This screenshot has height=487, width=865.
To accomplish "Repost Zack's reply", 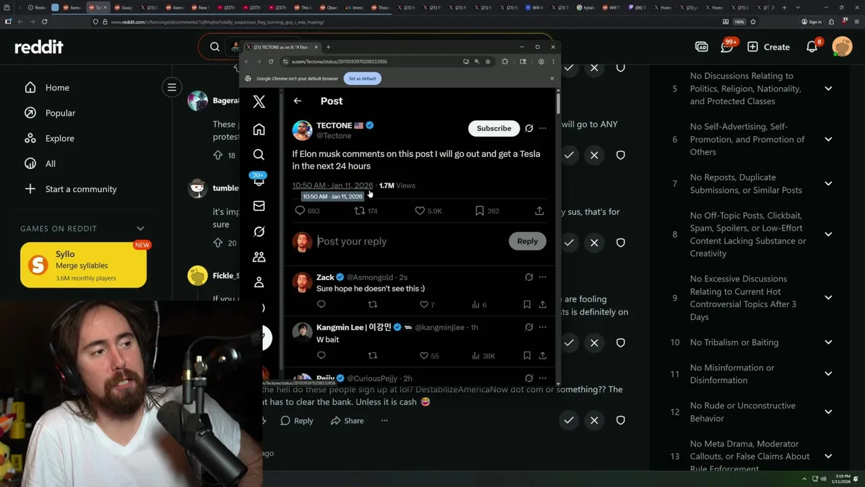I will point(372,304).
